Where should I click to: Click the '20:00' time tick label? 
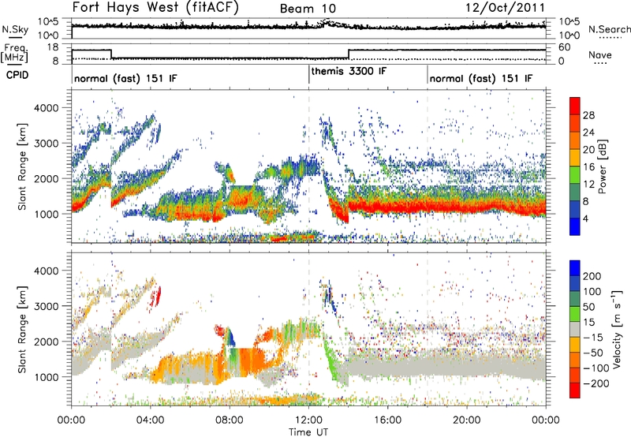[x=466, y=420]
